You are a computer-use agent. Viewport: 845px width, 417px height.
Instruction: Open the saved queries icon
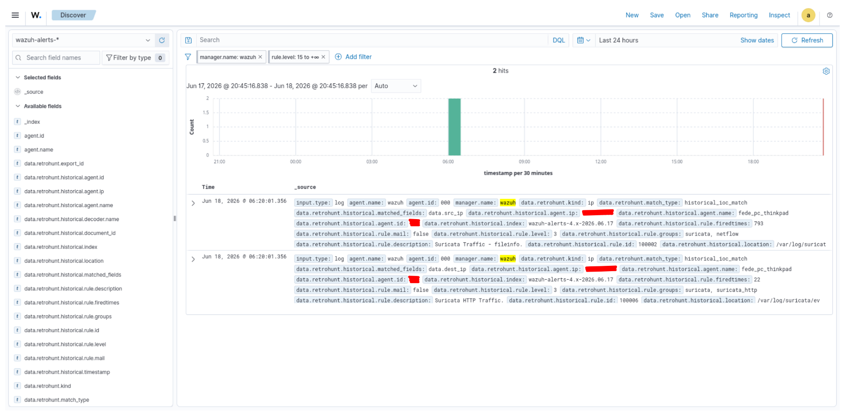pos(189,40)
